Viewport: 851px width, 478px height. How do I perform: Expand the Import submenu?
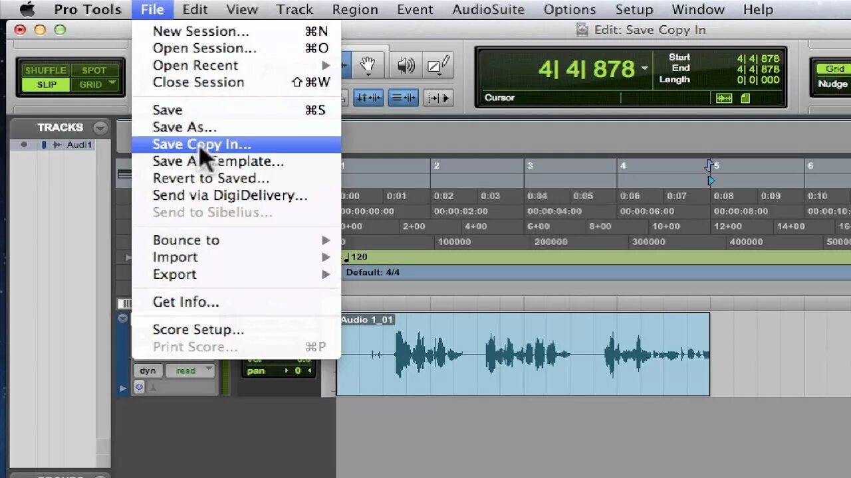[236, 257]
